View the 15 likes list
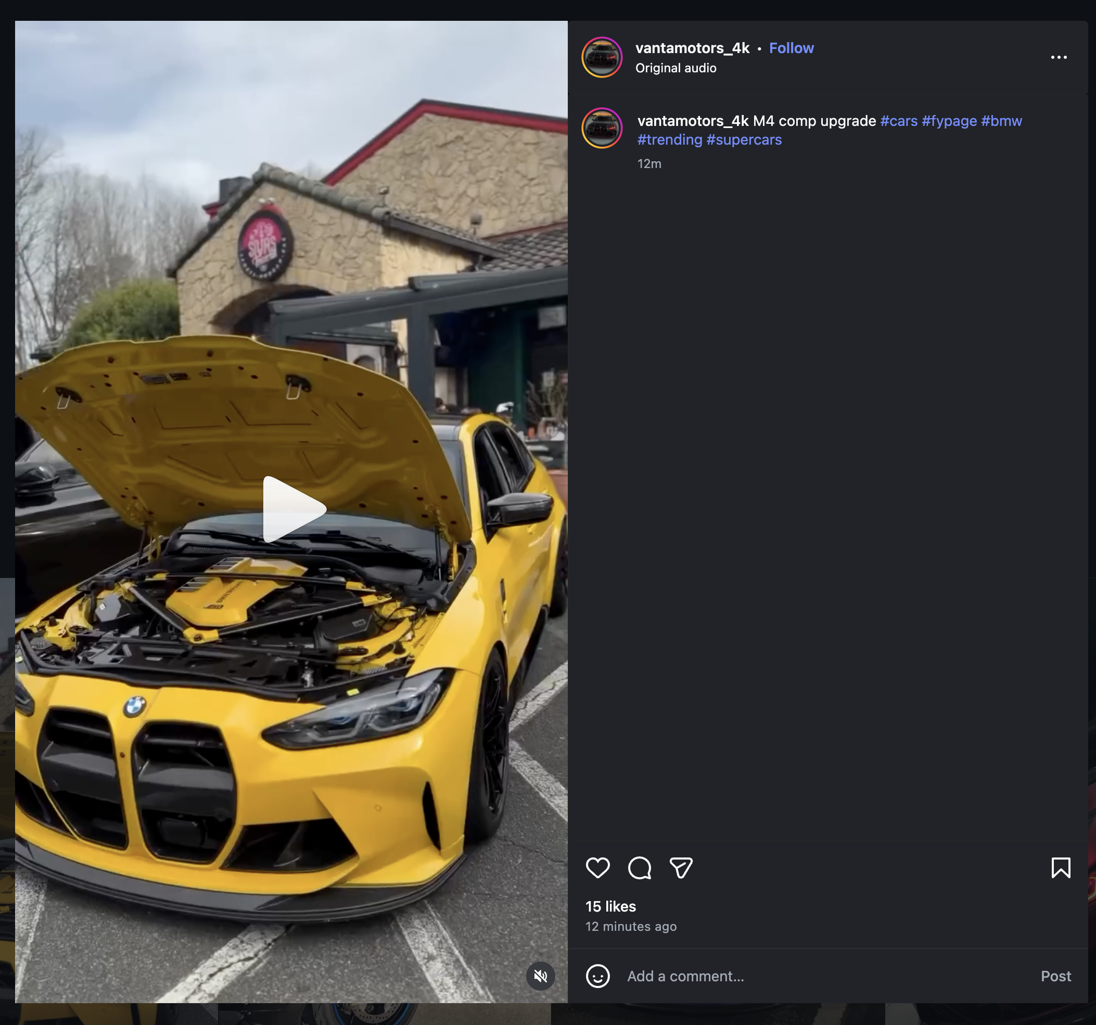The width and height of the screenshot is (1096, 1025). (610, 906)
